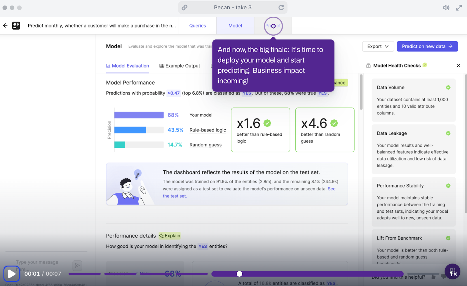Click the Model Health Checks medical kit icon

click(368, 66)
